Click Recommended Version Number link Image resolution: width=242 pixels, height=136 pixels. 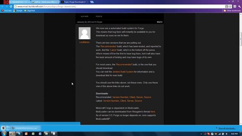tap(120, 97)
